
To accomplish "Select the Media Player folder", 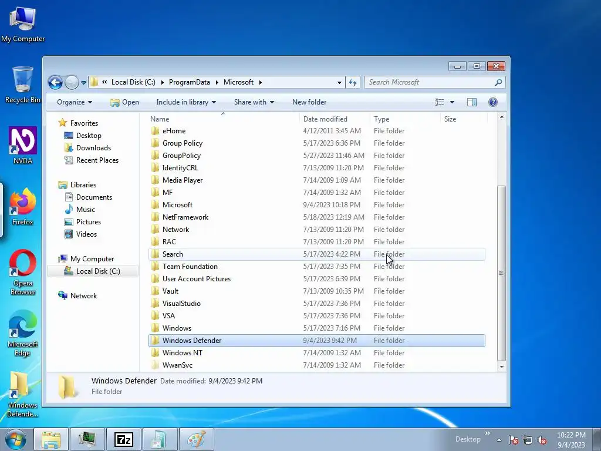I will (316, 180).
